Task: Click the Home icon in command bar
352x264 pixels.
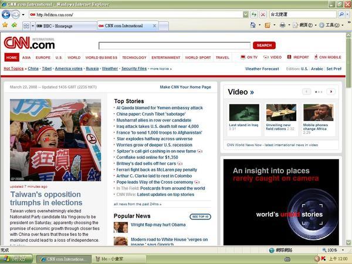Action: (x=253, y=25)
